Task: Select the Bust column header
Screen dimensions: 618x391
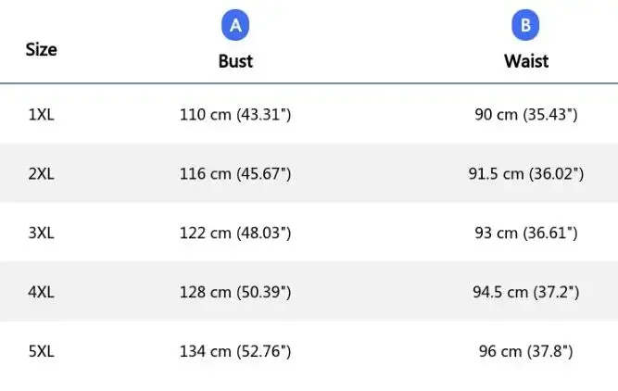Action: [235, 61]
